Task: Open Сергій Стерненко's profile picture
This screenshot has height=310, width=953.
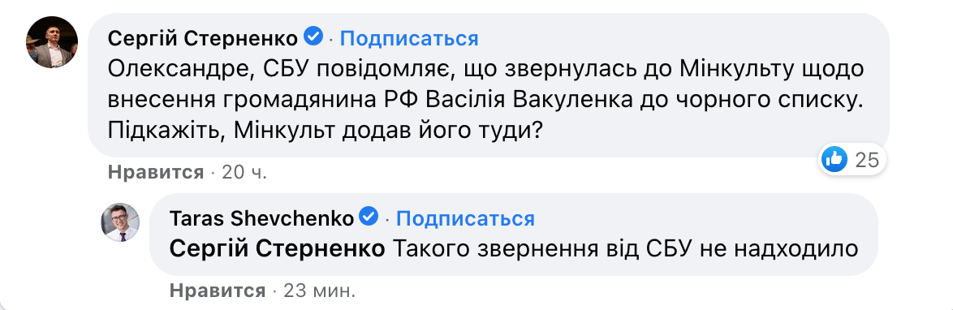Action: click(x=51, y=41)
